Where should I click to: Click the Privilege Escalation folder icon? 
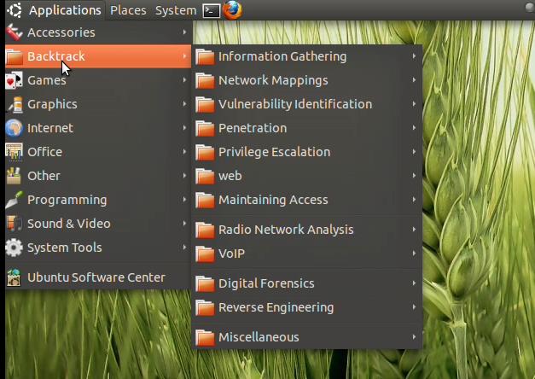[205, 152]
